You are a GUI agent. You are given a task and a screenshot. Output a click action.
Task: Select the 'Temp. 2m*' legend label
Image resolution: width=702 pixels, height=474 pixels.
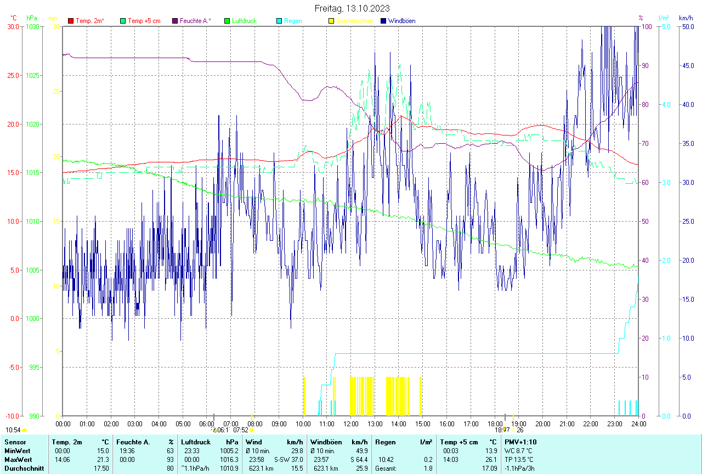(90, 21)
